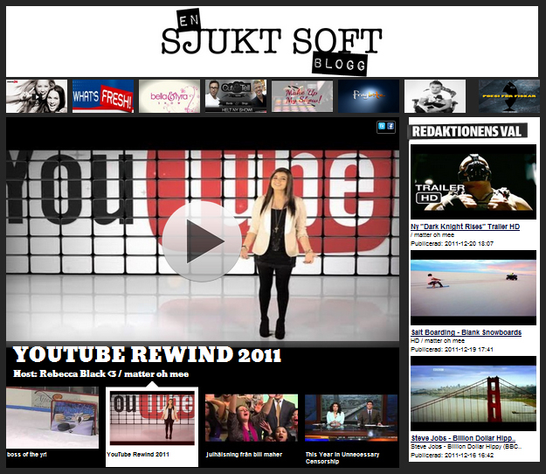Click This Year in Unnecessary Censorship caption
This screenshot has width=546, height=474.
(342, 458)
